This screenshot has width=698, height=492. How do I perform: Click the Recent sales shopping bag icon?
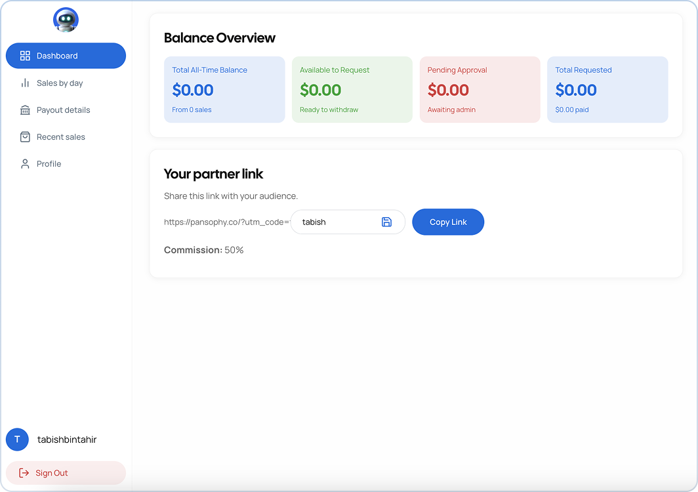pyautogui.click(x=25, y=137)
